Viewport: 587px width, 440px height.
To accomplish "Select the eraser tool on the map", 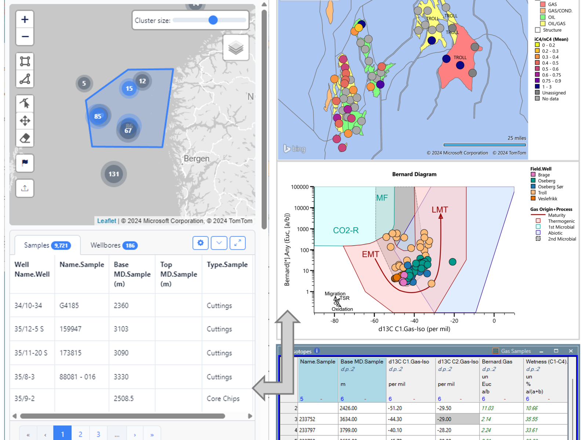I will click(25, 138).
